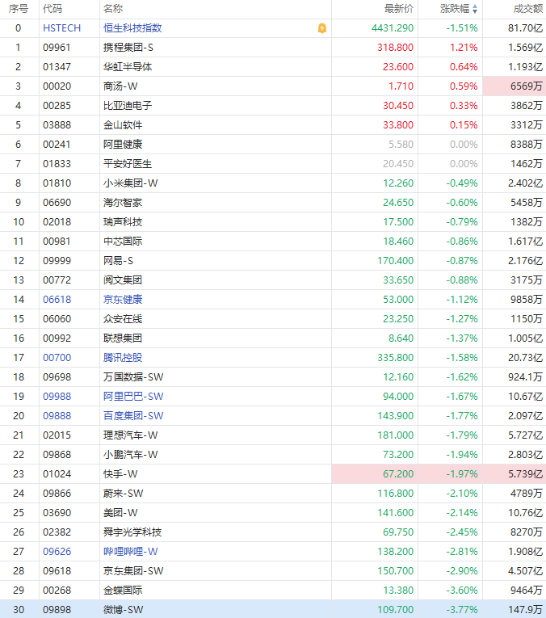Open 腾讯控股 stock link
The image size is (546, 618).
(123, 358)
